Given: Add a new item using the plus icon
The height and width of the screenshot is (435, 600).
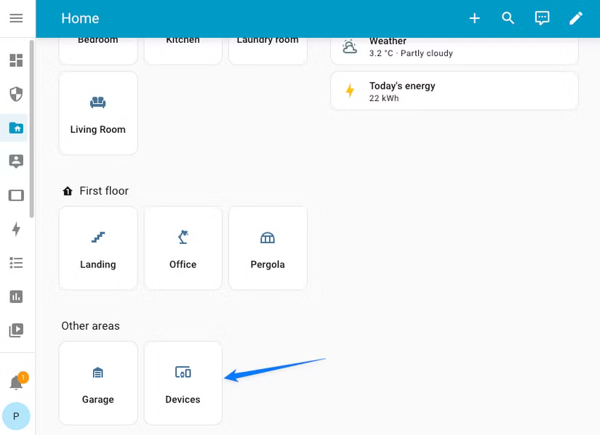Looking at the screenshot, I should [475, 18].
